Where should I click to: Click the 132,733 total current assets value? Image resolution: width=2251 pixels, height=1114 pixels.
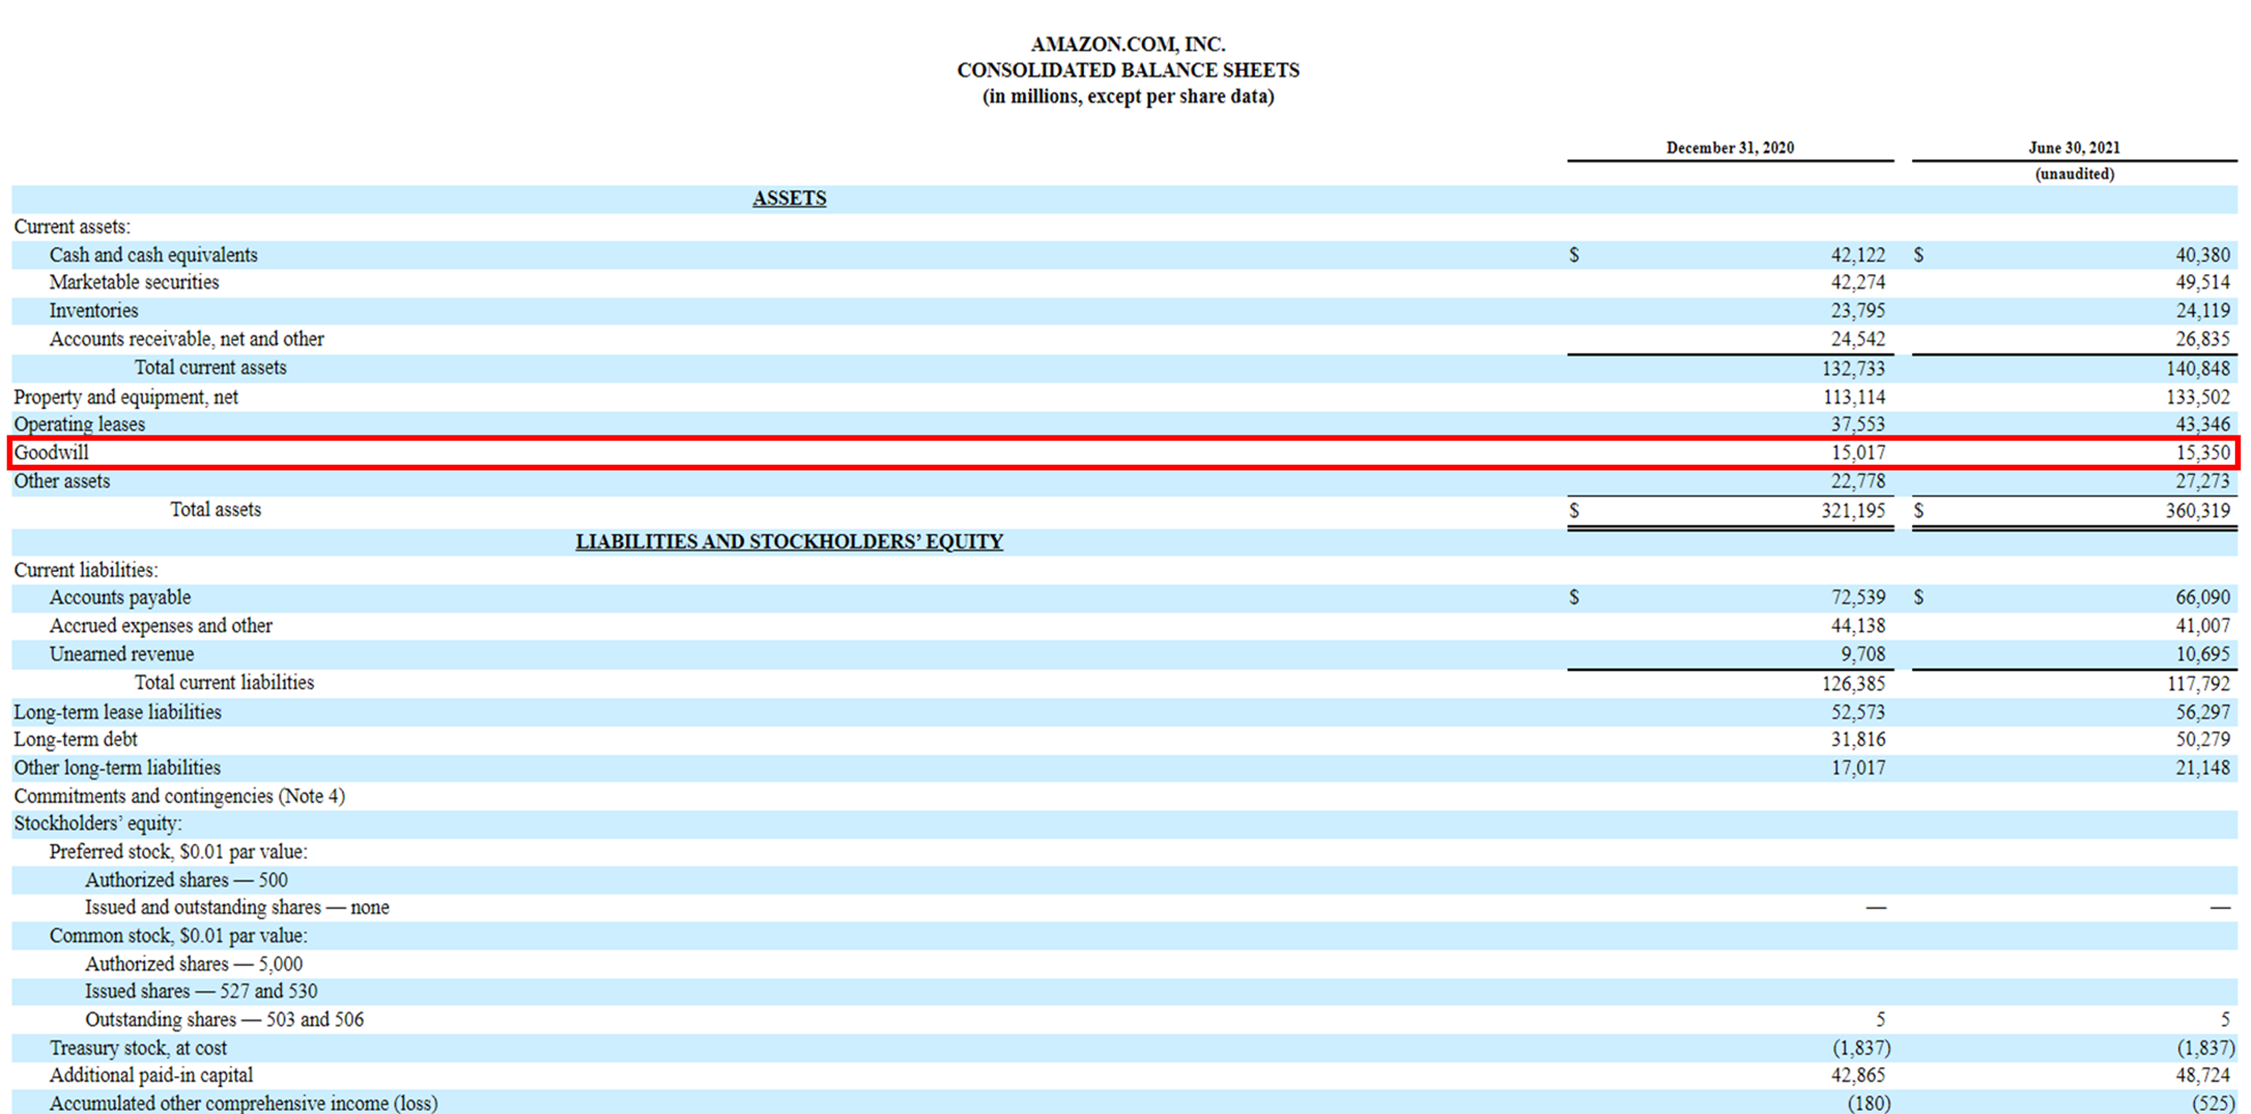tap(1853, 368)
